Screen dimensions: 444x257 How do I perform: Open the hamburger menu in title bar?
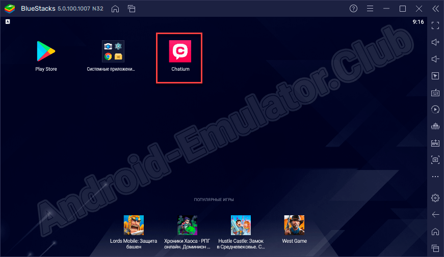[x=370, y=9]
